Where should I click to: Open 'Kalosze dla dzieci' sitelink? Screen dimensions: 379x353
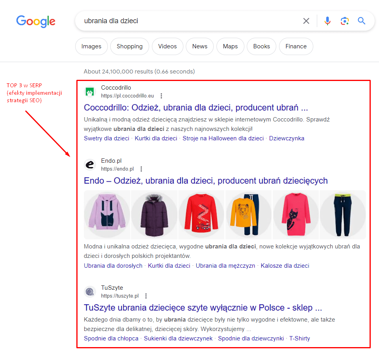click(285, 266)
